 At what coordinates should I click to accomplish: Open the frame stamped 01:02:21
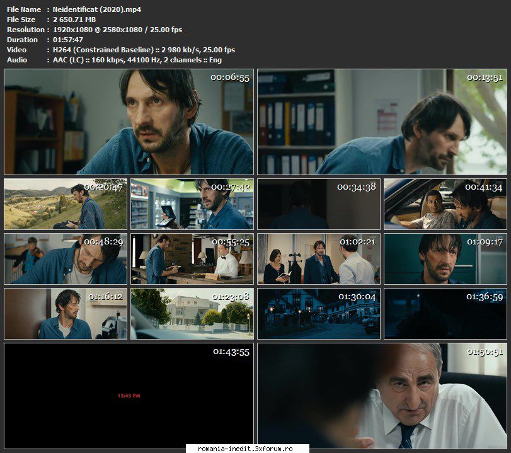[x=319, y=259]
